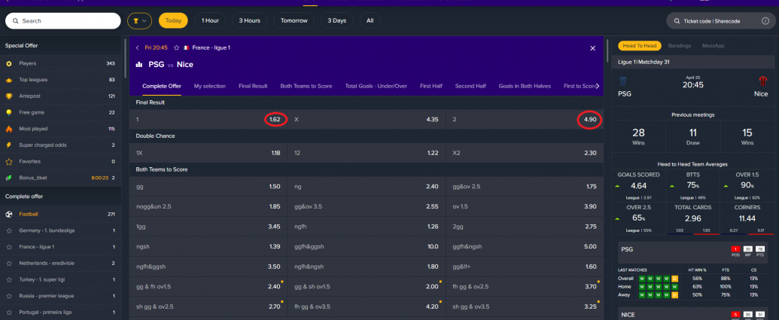Select ng odds 2.40

click(x=367, y=186)
